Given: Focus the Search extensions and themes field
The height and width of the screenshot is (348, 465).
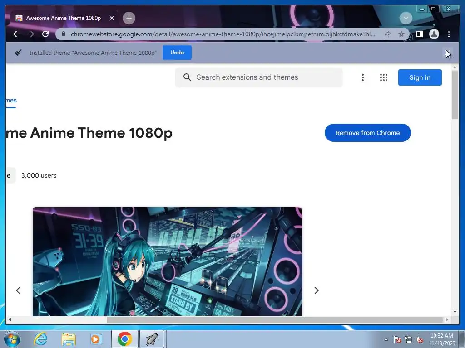Looking at the screenshot, I should click(258, 77).
